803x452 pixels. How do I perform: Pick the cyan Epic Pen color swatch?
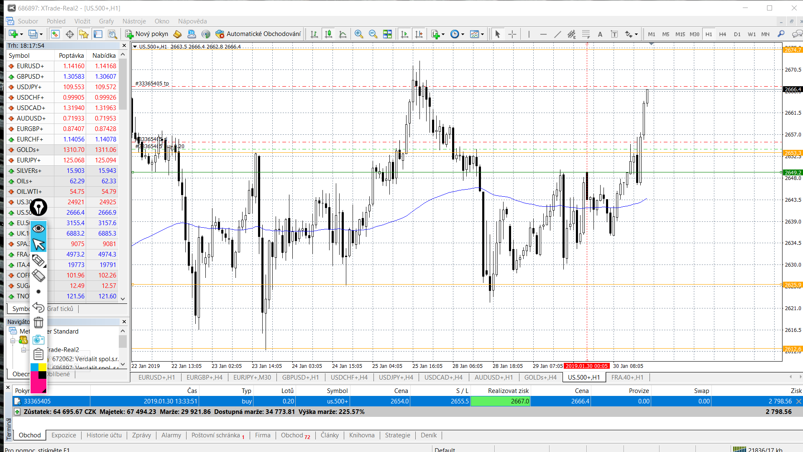pyautogui.click(x=34, y=367)
